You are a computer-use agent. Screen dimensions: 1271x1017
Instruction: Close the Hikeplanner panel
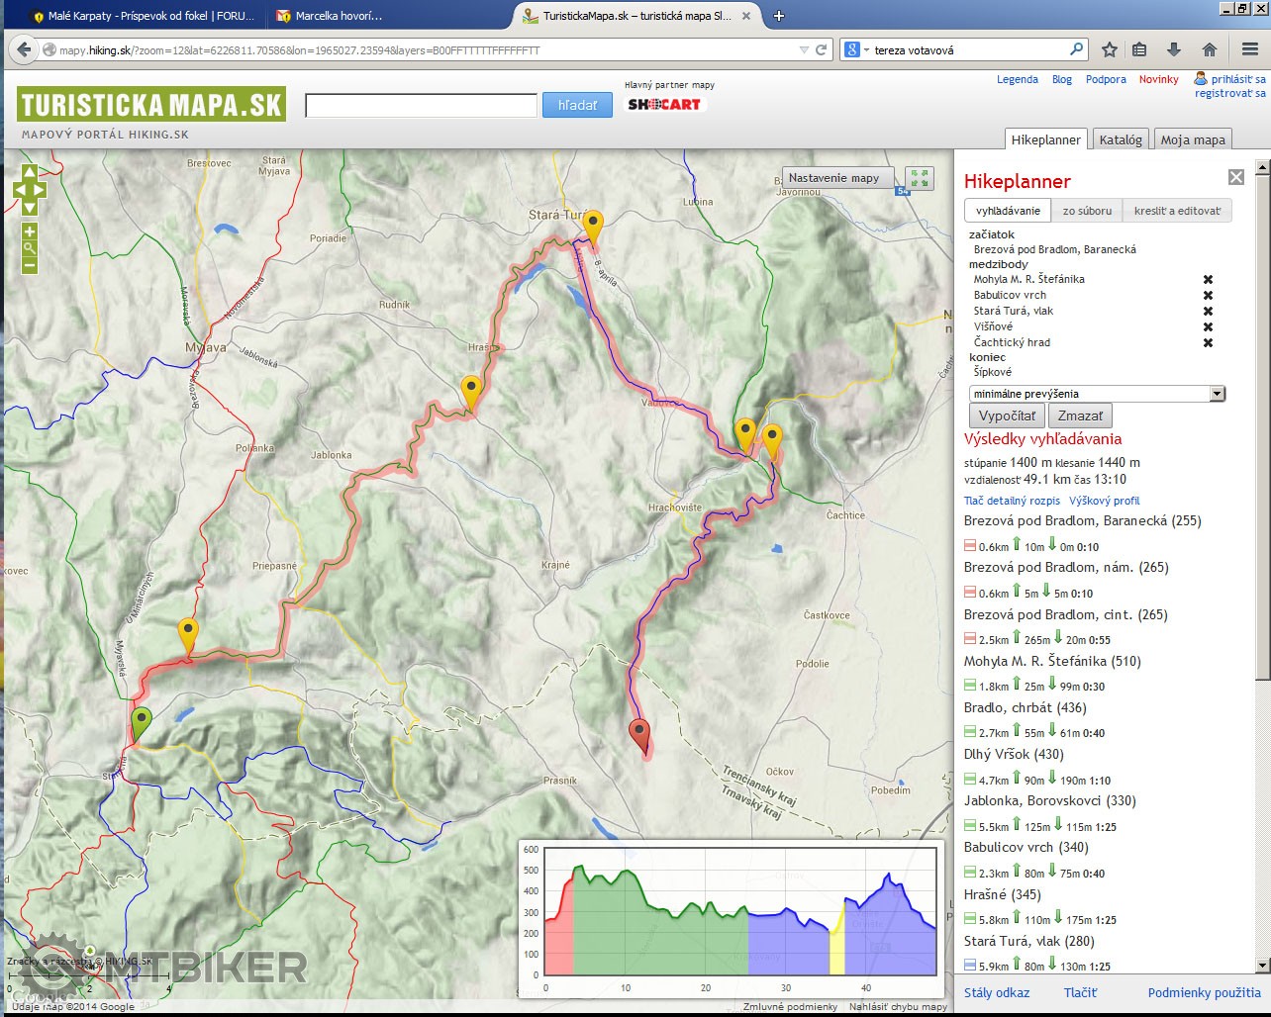[x=1235, y=177]
